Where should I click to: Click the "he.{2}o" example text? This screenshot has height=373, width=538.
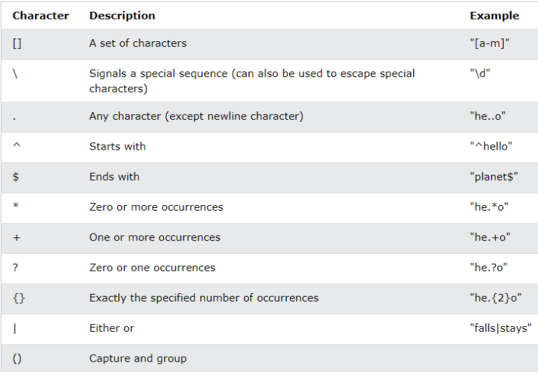[x=495, y=298]
